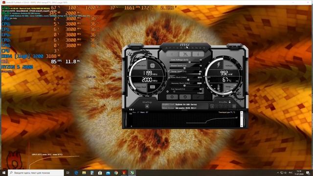The image size is (313, 176).
Task: Click the fan speed settings gear icon
Action: coord(167,91)
